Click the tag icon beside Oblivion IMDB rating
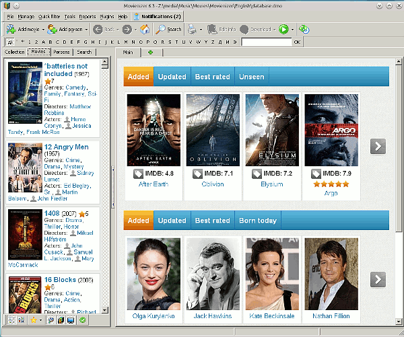404x337 pixels. coord(197,174)
